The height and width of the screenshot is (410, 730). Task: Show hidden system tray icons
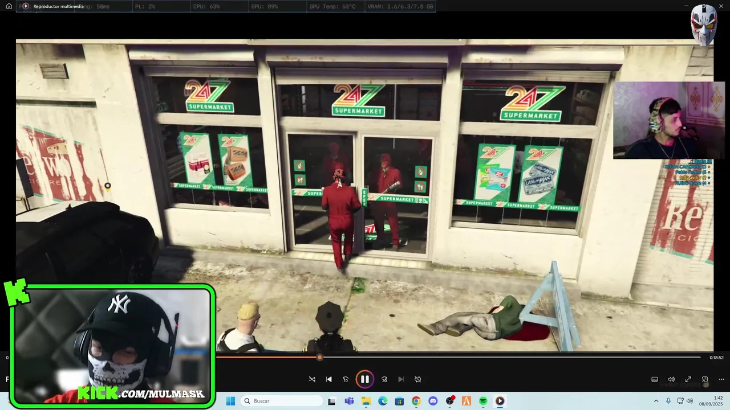pos(656,401)
